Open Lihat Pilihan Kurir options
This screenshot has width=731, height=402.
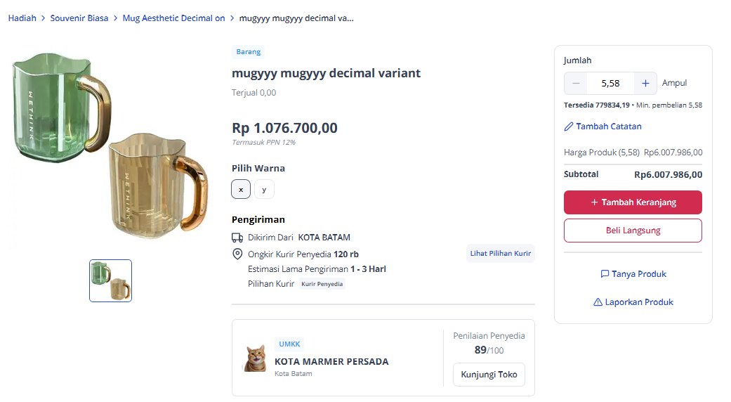coord(500,253)
